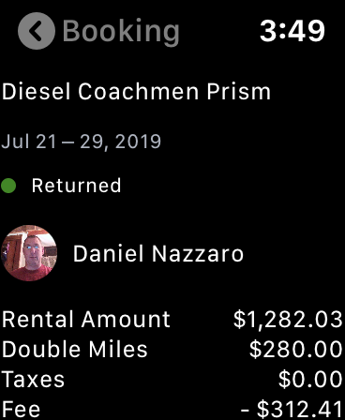The height and width of the screenshot is (420, 345).
Task: Go back via the Booking label
Action: 121,32
